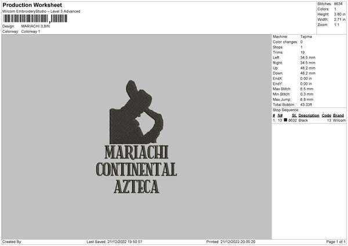Click the Colorway 1 value
This screenshot has width=348, height=246.
pos(31,31)
